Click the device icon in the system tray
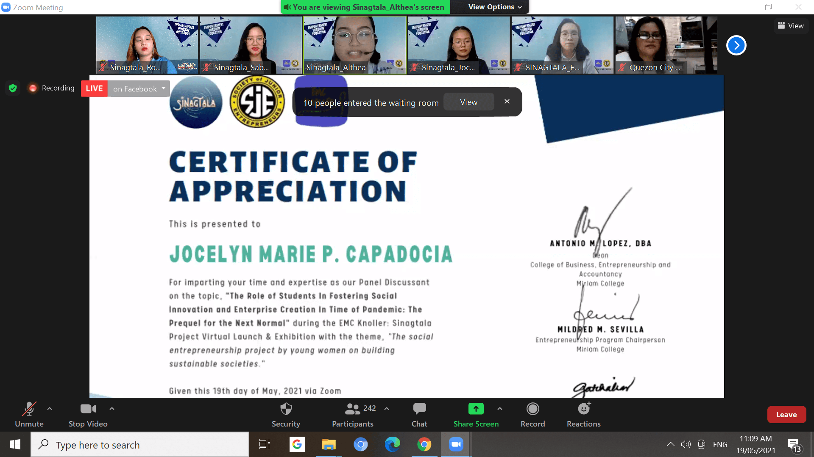The width and height of the screenshot is (814, 457). click(702, 444)
